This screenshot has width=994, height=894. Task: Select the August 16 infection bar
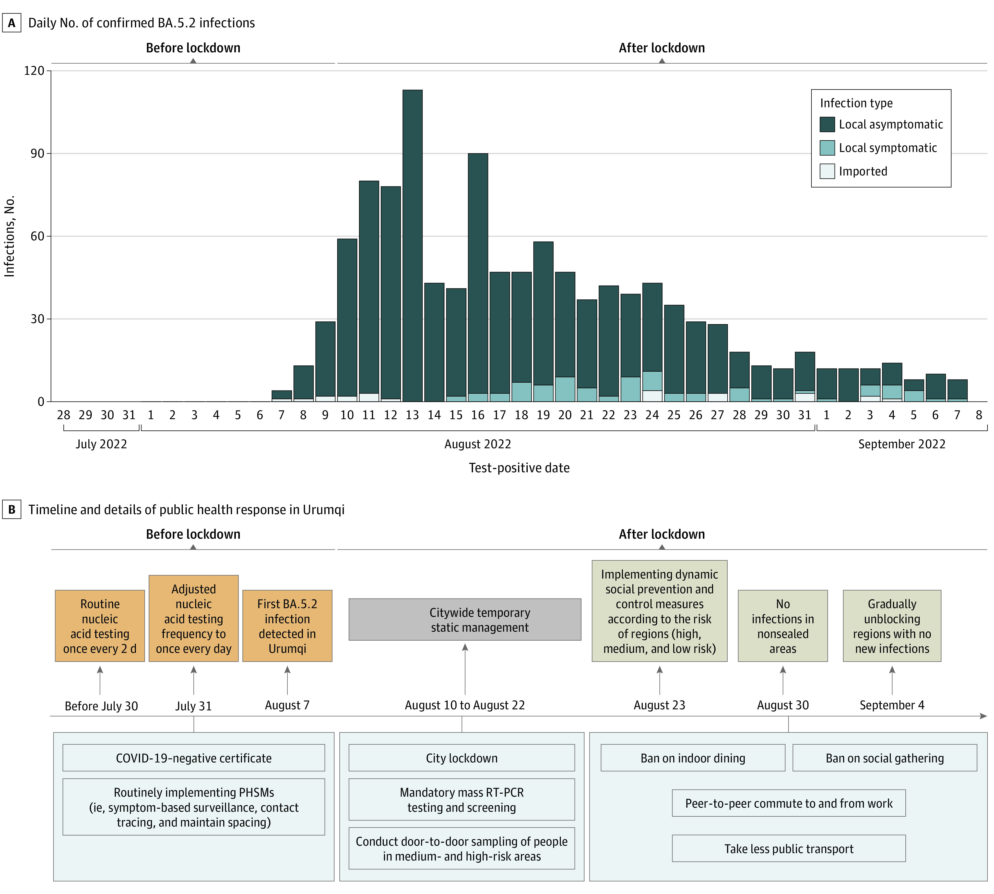pos(478,278)
